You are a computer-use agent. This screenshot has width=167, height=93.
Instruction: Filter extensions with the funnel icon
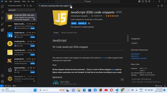coord(24,6)
